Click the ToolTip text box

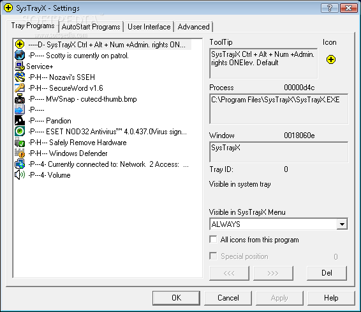[263, 63]
